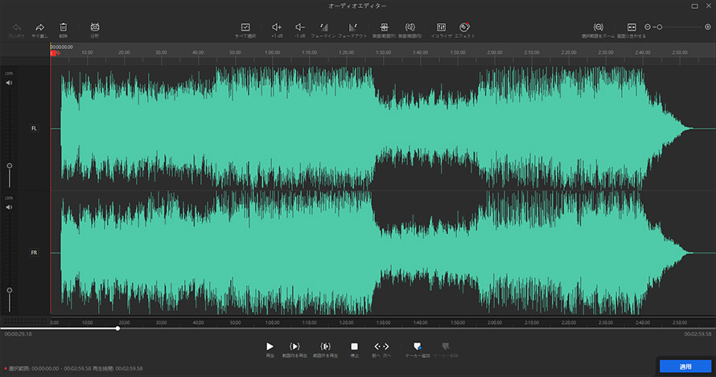Click 1:30.00 on the bottom time ruler
The height and width of the screenshot is (377, 716).
click(x=384, y=322)
